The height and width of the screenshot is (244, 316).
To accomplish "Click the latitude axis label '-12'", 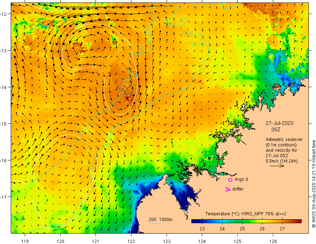I will (x=4, y=14).
